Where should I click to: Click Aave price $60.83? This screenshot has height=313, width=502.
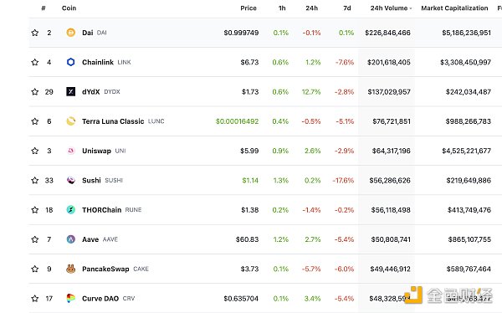coord(247,239)
